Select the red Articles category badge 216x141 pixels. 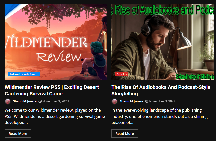pos(122,74)
